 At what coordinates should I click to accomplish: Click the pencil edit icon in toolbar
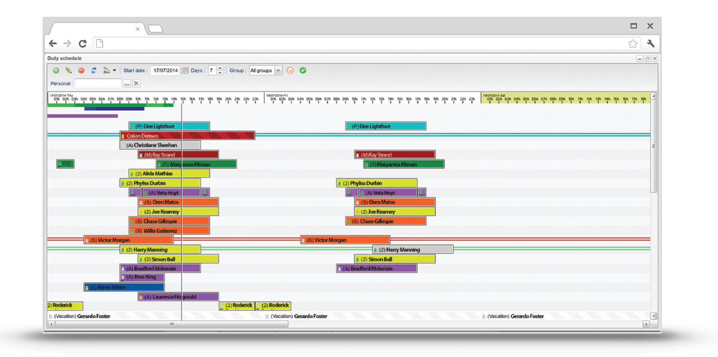point(68,71)
